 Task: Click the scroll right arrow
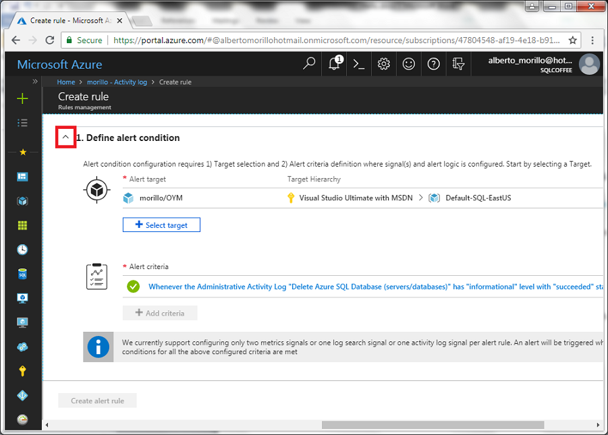pos(597,425)
